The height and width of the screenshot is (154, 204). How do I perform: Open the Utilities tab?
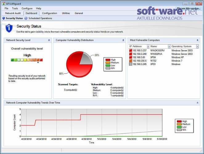point(66,13)
